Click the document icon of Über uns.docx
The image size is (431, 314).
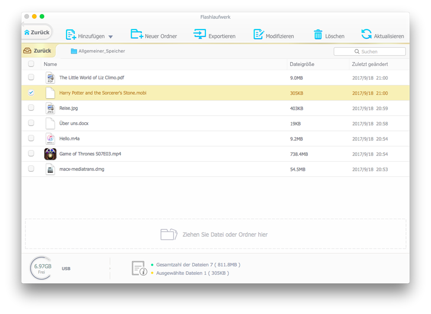click(x=50, y=123)
